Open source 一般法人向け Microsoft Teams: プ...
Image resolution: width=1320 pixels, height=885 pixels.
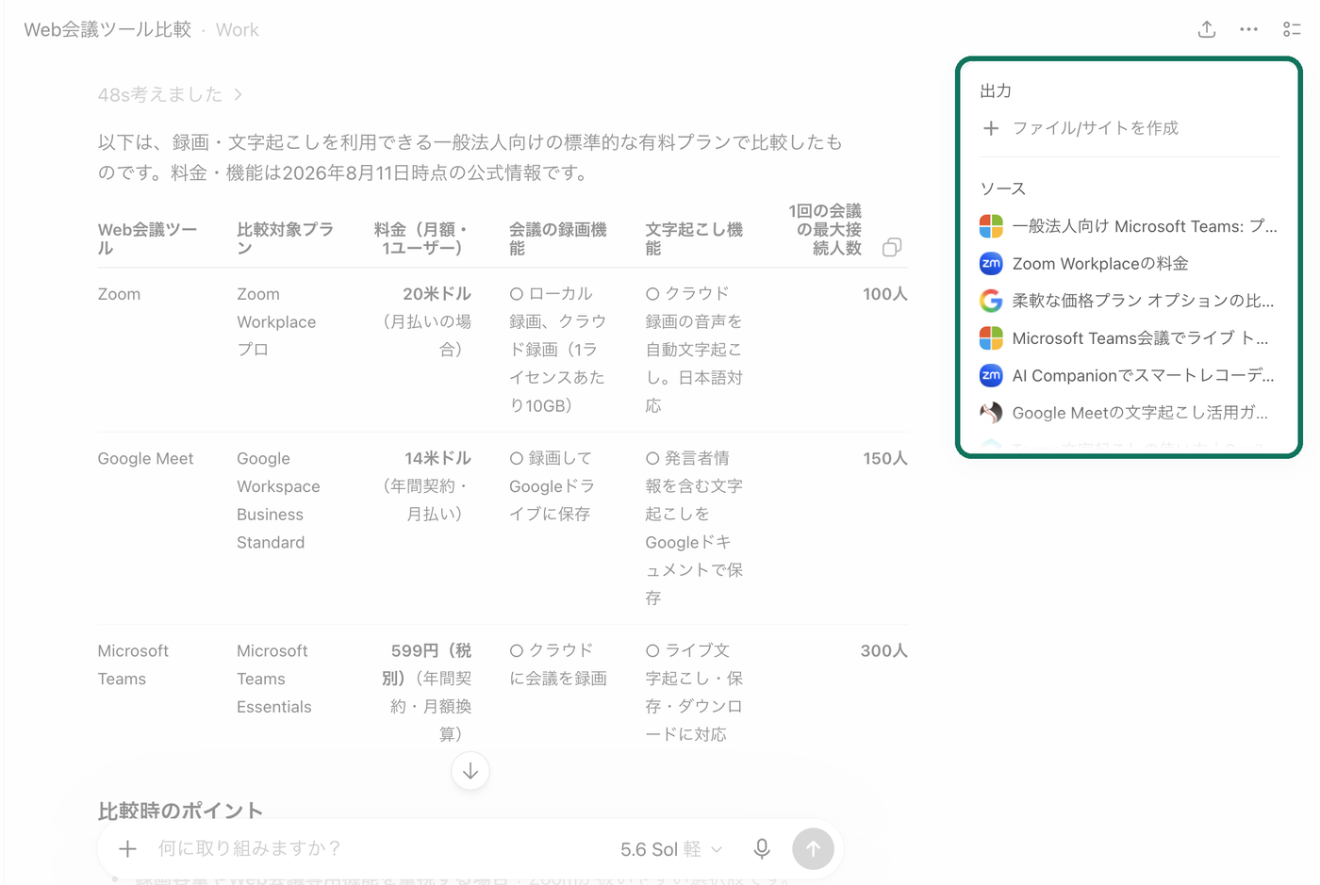[1129, 226]
